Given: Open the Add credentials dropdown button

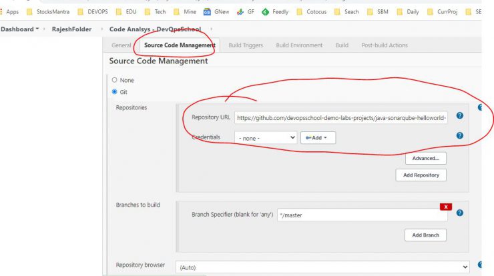Looking at the screenshot, I should coord(318,138).
